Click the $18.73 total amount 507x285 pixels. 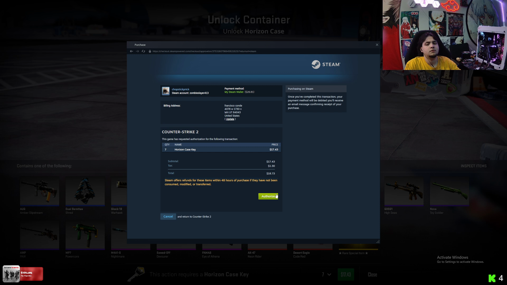coord(271,173)
